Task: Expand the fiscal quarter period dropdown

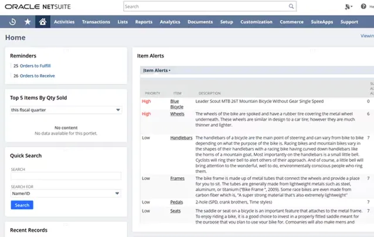Action: 66,110
